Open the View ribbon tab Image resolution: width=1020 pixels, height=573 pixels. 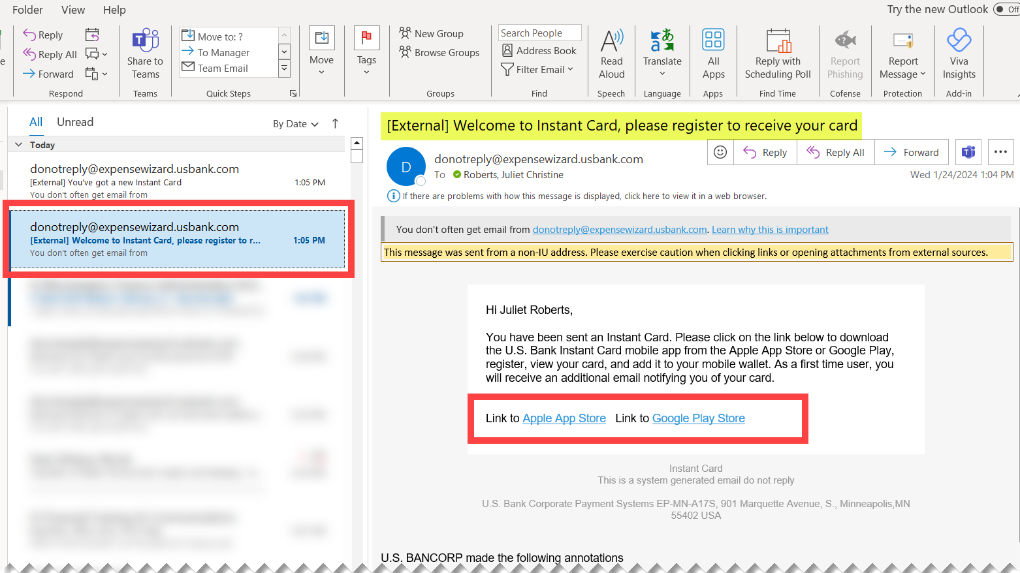(x=73, y=10)
